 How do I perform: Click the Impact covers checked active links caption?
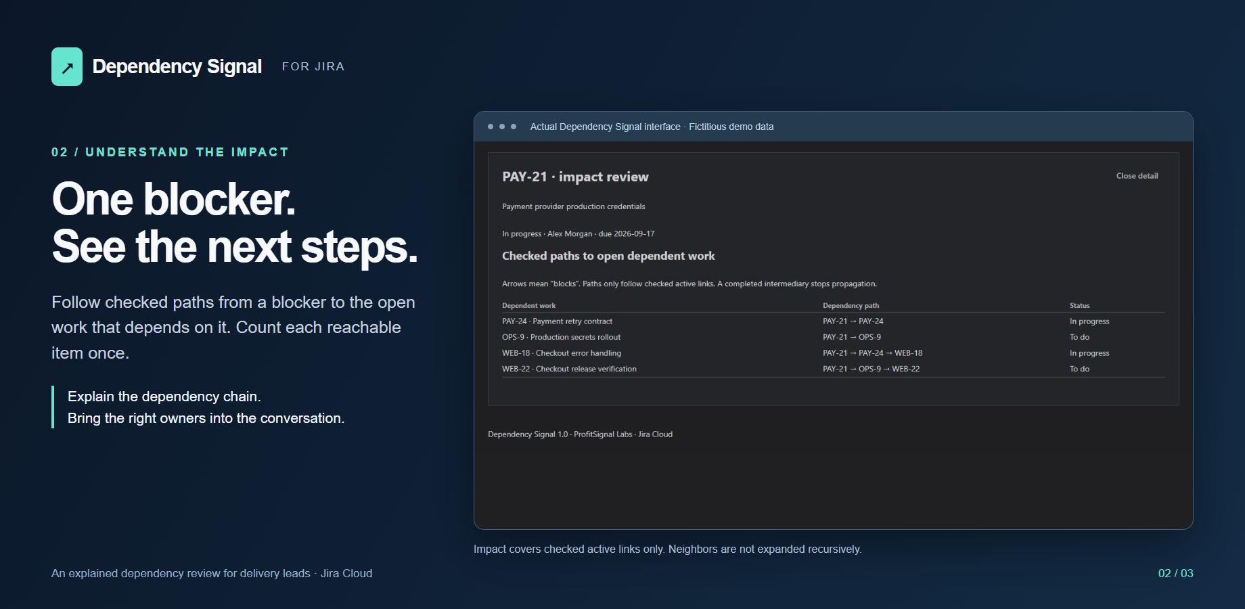pyautogui.click(x=667, y=549)
